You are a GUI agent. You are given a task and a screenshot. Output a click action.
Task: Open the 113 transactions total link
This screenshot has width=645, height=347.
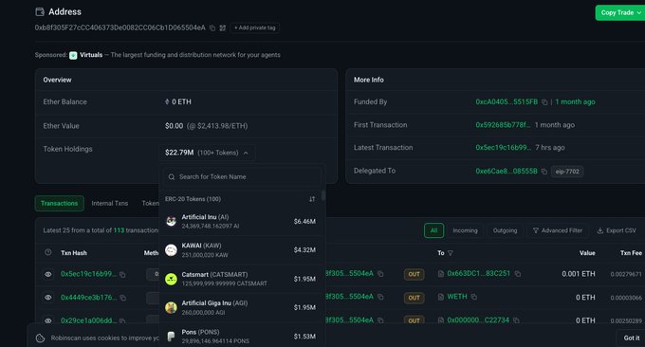119,230
